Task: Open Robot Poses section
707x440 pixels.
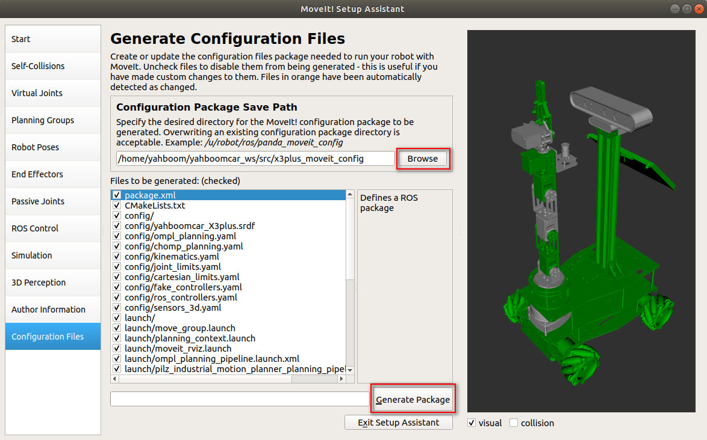Action: pos(53,147)
